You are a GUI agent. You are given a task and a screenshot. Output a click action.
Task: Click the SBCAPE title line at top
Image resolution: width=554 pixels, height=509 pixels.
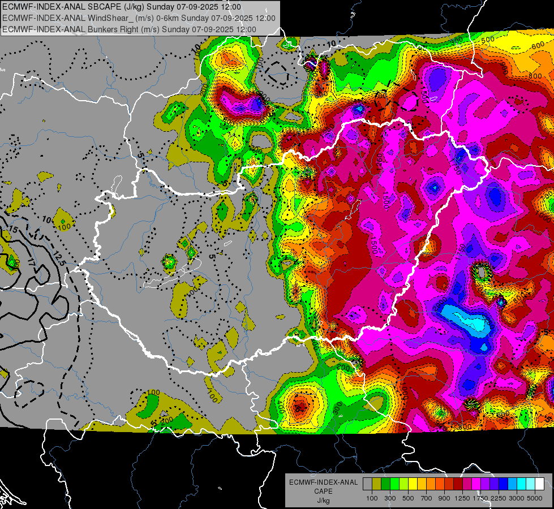[x=122, y=7]
